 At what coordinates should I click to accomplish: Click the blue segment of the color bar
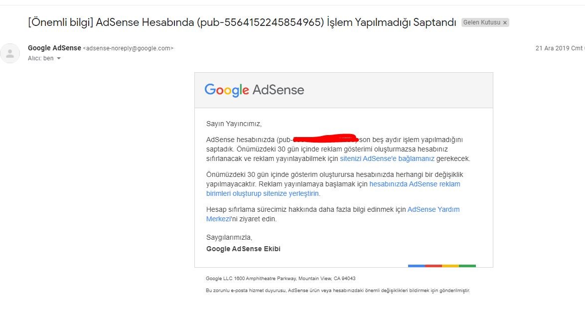[x=417, y=266]
